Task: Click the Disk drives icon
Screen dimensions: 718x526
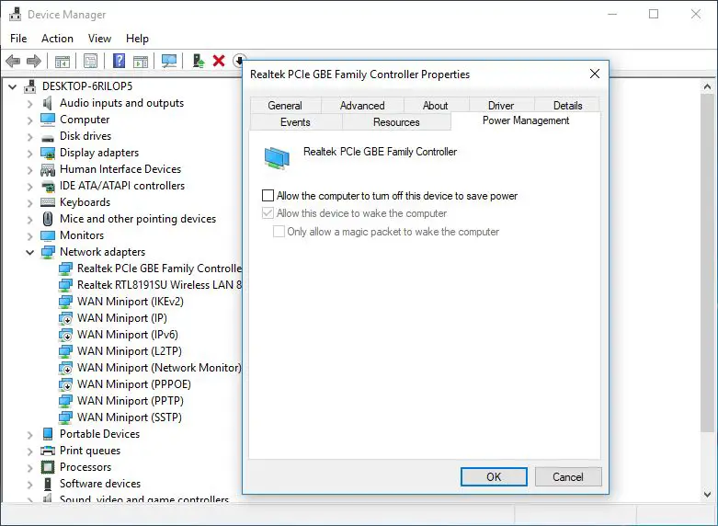Action: tap(48, 137)
